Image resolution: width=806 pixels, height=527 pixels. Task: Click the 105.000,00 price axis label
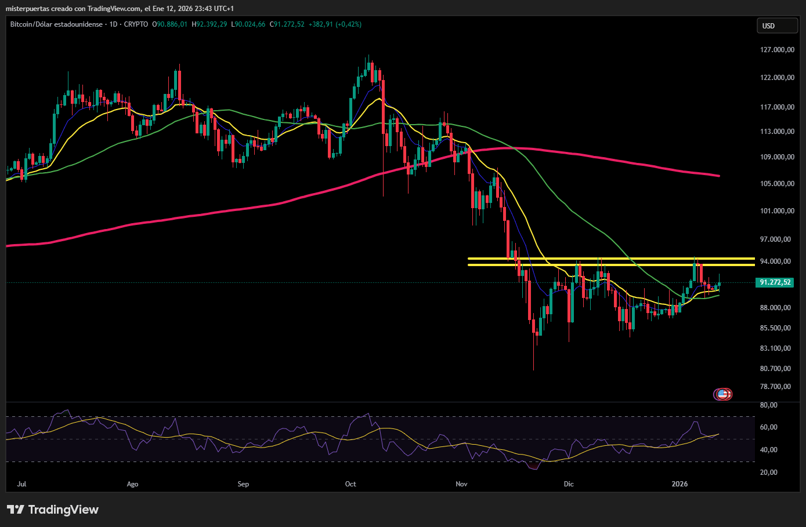(x=777, y=184)
